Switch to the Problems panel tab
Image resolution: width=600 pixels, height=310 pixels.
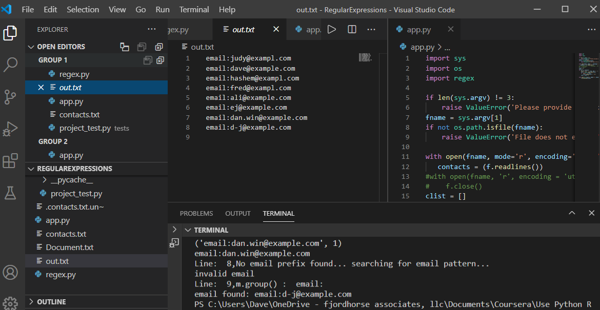[196, 213]
